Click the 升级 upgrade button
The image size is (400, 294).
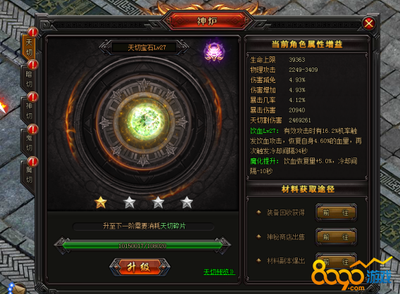[x=139, y=267]
